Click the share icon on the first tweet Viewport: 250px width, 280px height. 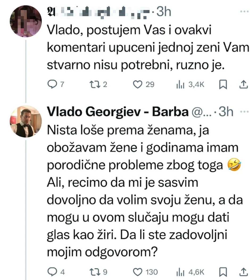tap(244, 84)
